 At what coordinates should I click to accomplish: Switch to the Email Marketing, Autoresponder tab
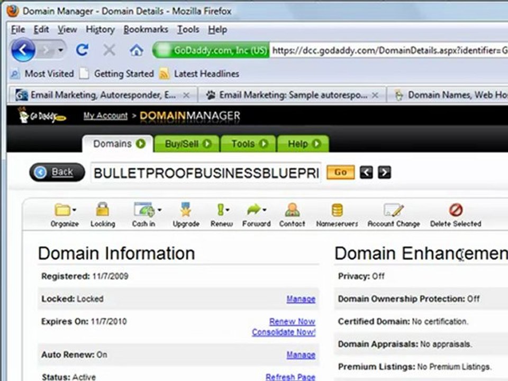click(102, 95)
